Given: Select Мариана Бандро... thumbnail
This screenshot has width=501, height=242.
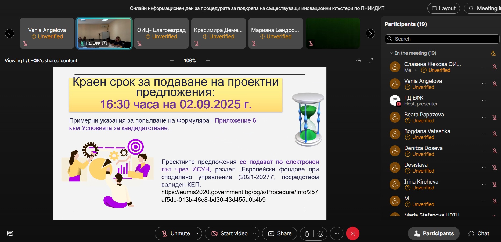Looking at the screenshot, I should pyautogui.click(x=276, y=33).
